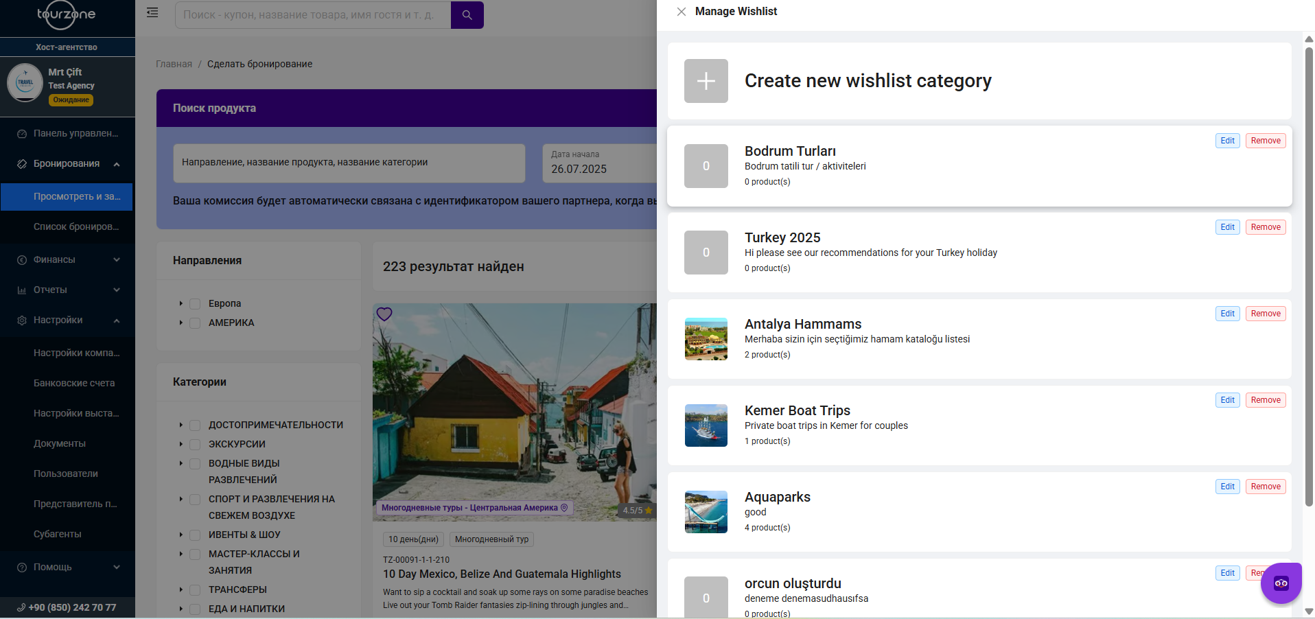Edit the Bodrum Turları wishlist

pos(1227,141)
